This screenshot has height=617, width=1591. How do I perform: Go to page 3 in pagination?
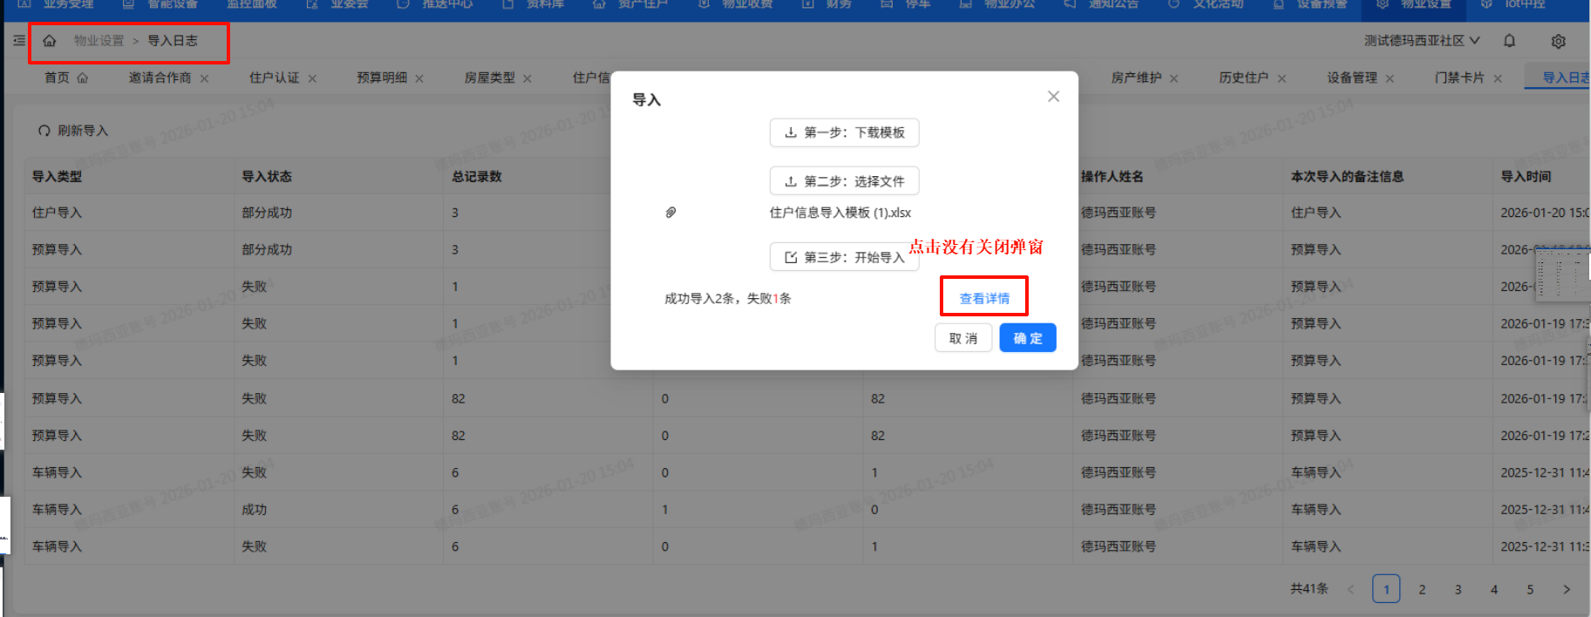click(x=1458, y=590)
